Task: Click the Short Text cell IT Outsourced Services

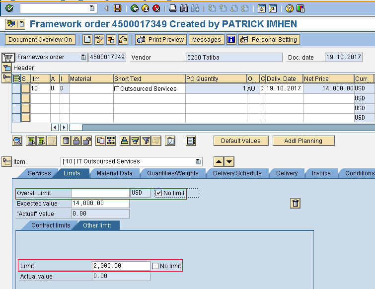Action: 149,88
